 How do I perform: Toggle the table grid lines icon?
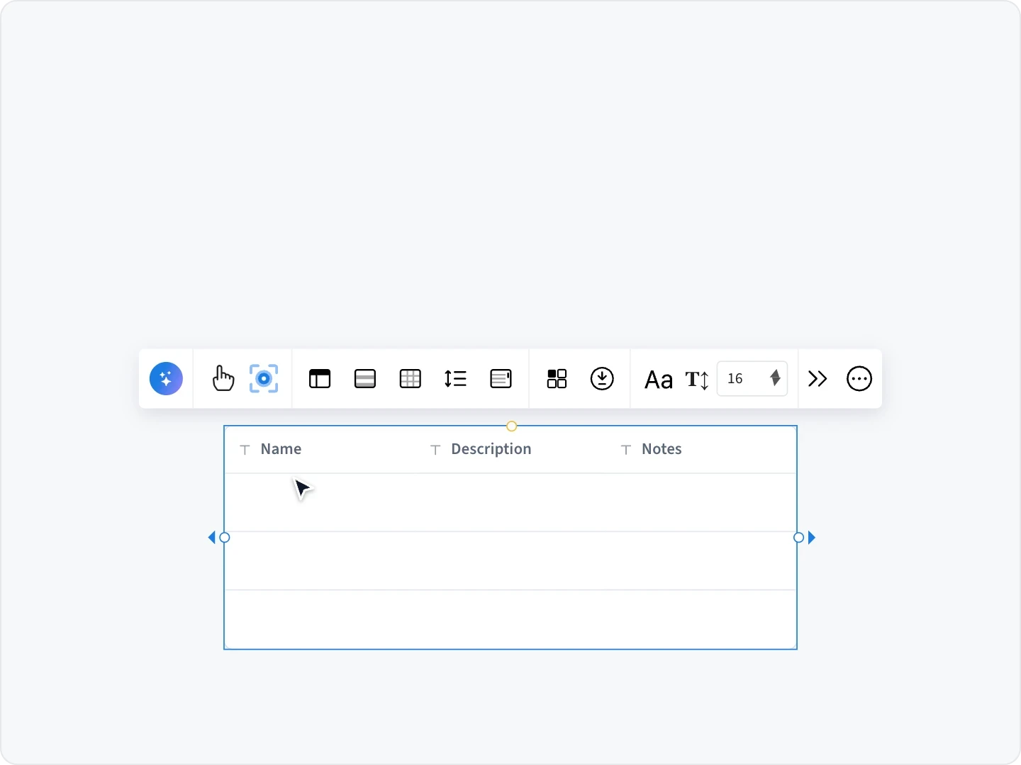tap(411, 379)
